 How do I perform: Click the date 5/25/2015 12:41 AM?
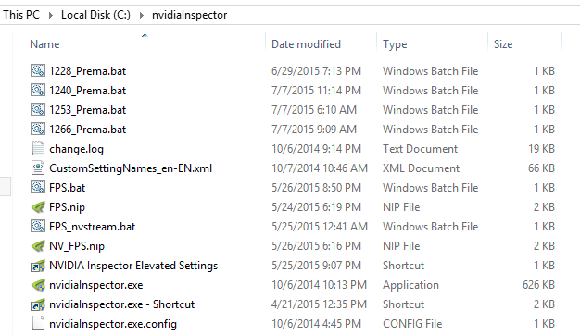320,227
